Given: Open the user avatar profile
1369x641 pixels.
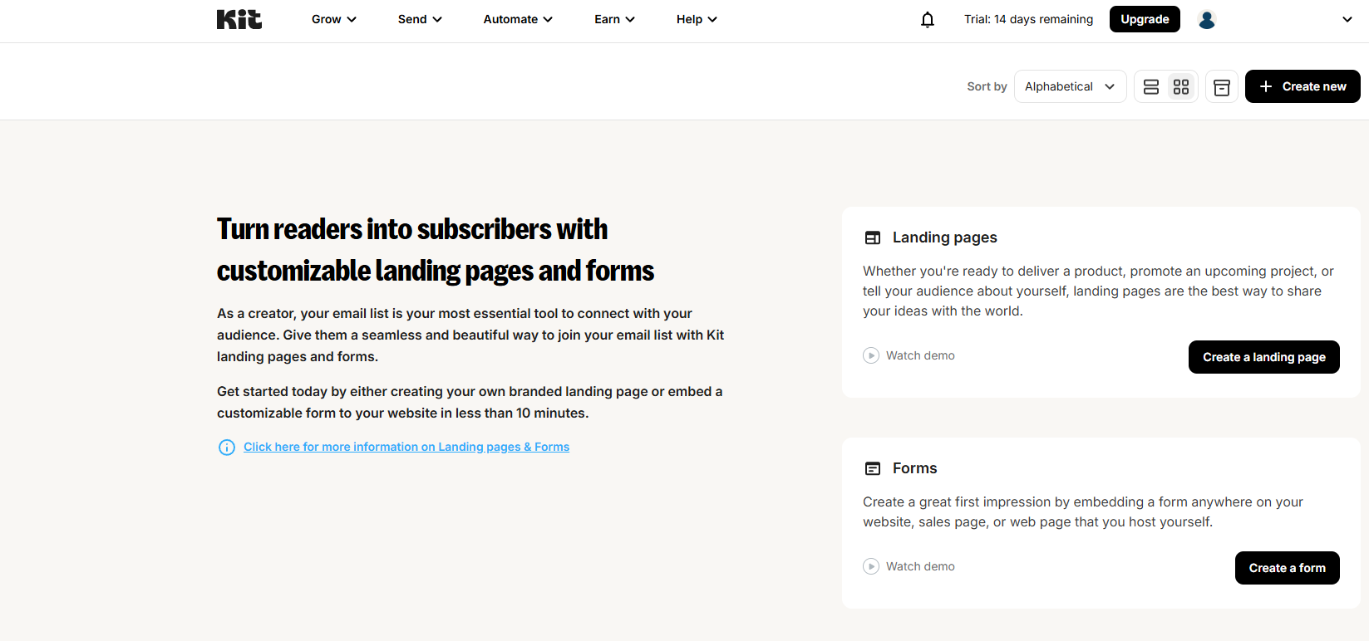Looking at the screenshot, I should tap(1207, 19).
